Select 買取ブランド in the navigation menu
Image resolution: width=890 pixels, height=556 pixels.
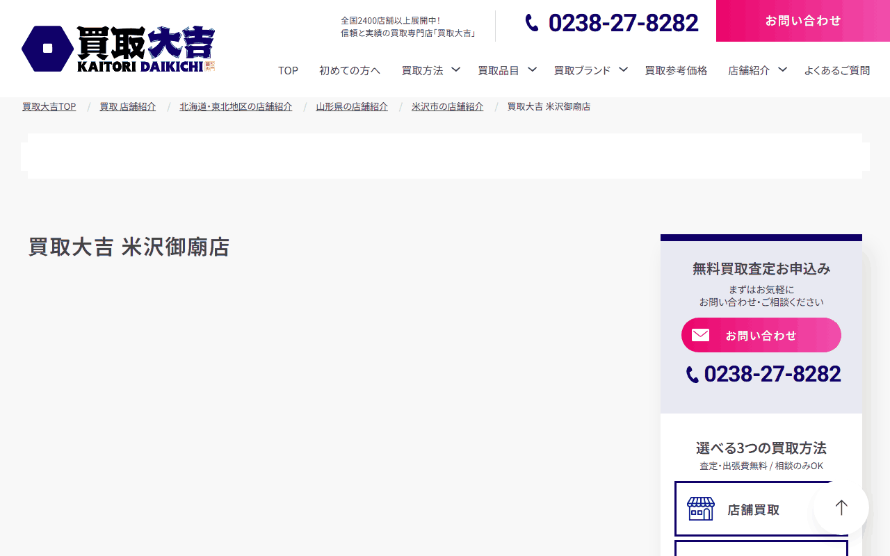[x=582, y=70]
